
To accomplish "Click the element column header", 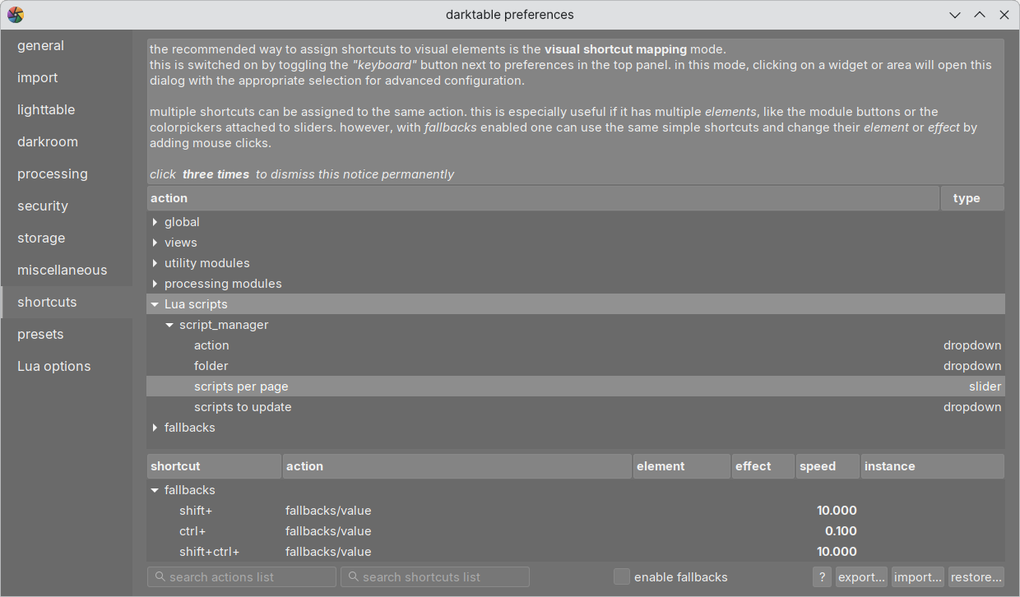I will click(x=681, y=466).
